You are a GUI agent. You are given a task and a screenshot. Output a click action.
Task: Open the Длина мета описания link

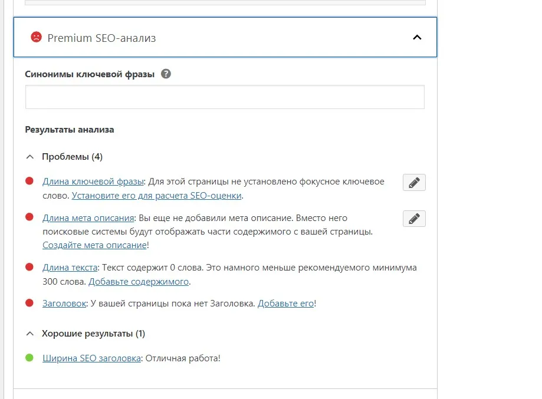pyautogui.click(x=88, y=217)
